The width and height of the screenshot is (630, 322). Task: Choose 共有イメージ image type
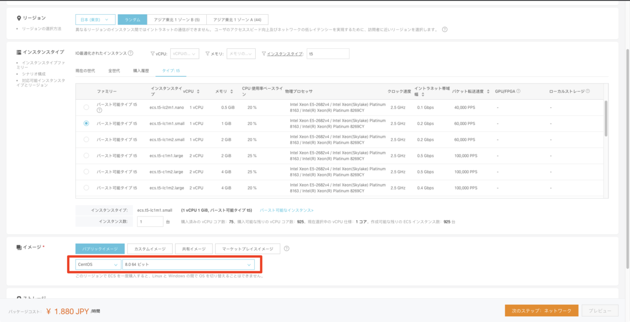point(194,249)
